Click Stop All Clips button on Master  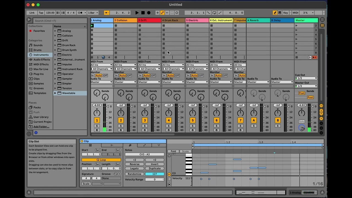(296, 57)
